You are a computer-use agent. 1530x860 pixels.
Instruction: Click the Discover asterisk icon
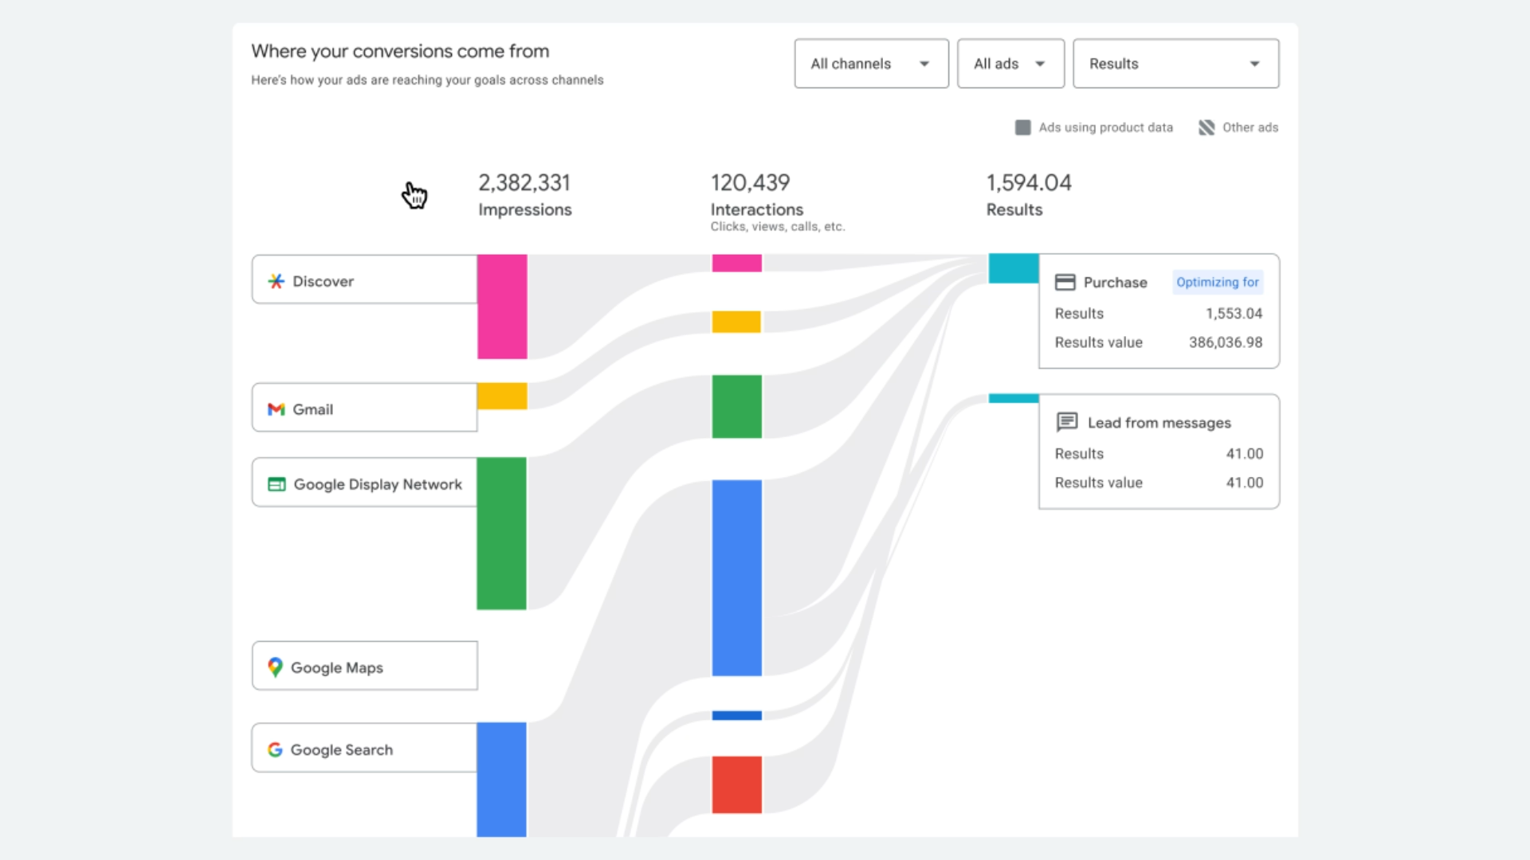(276, 281)
